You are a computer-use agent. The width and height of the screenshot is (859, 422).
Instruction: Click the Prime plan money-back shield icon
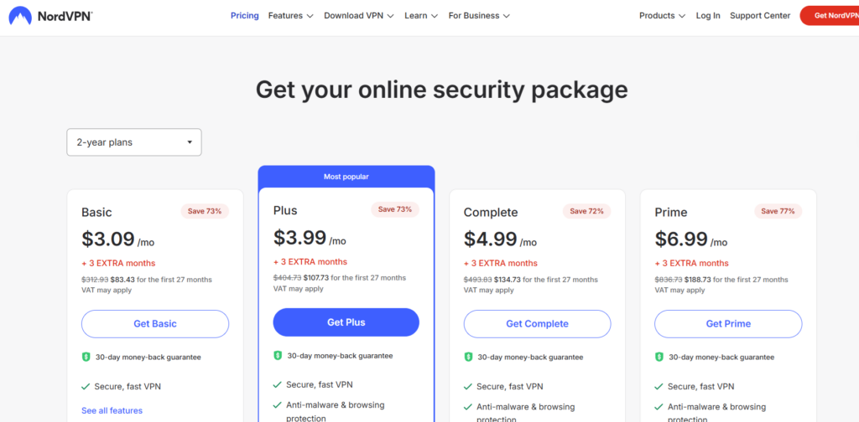[659, 357]
